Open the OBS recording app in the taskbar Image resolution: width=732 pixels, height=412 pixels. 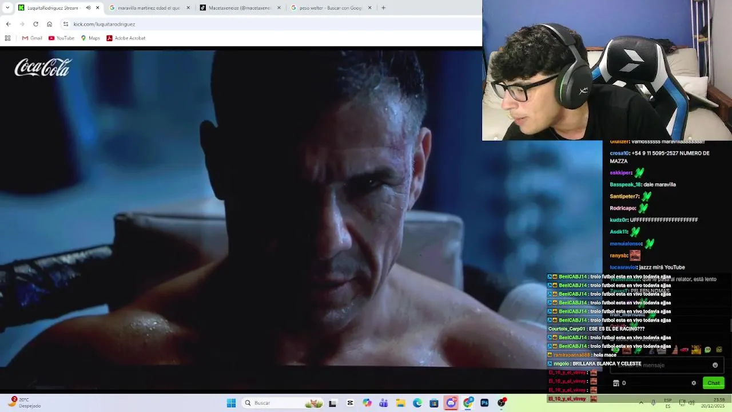(502, 403)
